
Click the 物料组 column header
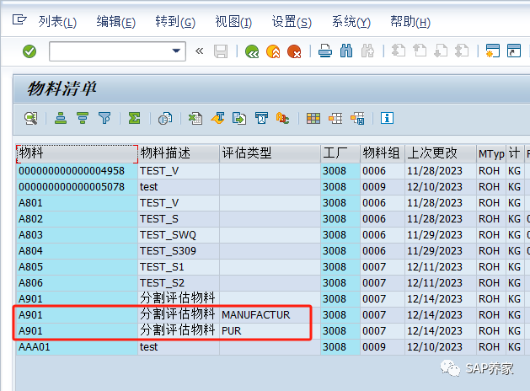point(383,153)
